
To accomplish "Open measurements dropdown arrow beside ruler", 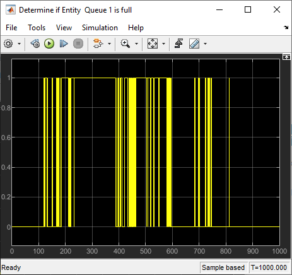I will pyautogui.click(x=205, y=44).
